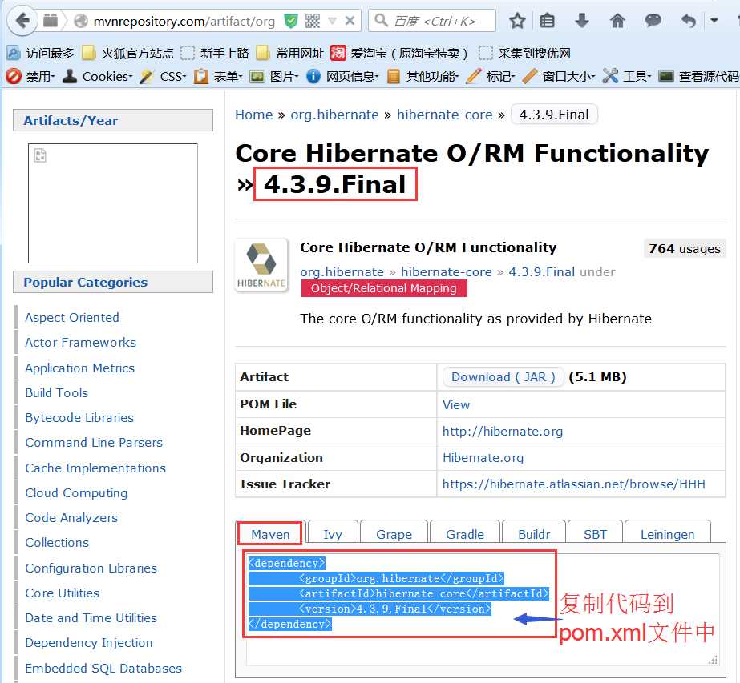Screen dimensions: 740x683
Task: Click the green shield icon in address bar
Action: (x=291, y=21)
